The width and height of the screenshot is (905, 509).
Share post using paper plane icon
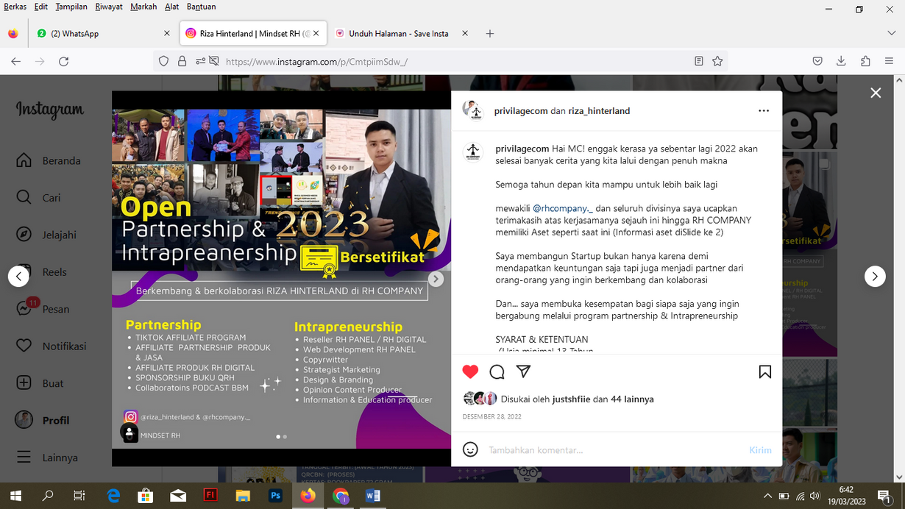tap(523, 371)
